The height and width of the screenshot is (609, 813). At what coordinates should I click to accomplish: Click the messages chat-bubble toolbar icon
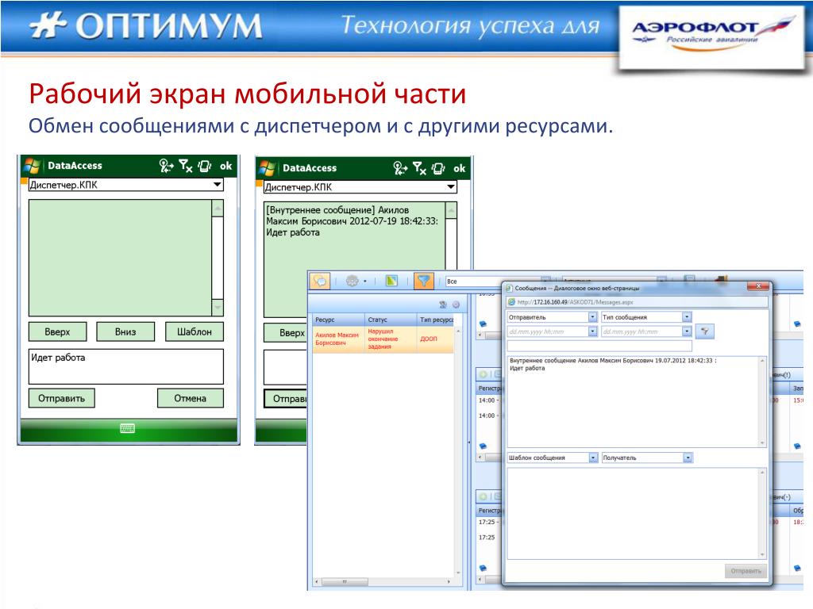(321, 282)
